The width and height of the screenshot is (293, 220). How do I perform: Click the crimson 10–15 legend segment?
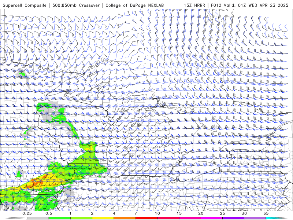point(168,218)
